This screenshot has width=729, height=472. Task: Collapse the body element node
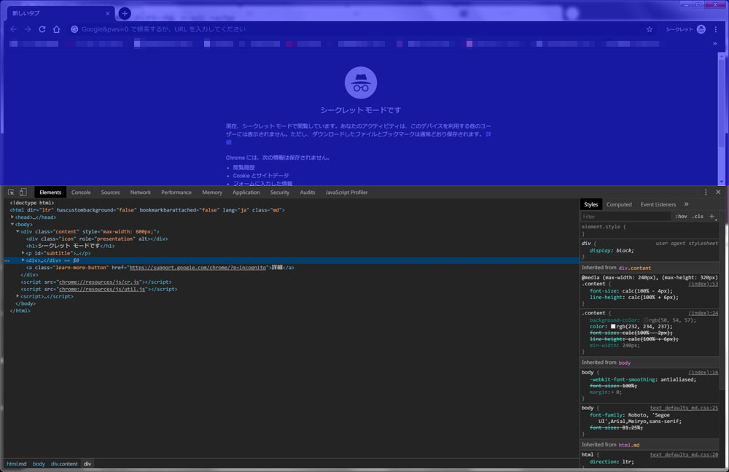click(x=12, y=225)
